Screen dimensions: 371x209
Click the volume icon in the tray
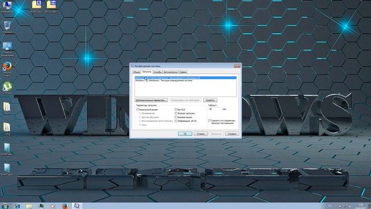coord(350,207)
